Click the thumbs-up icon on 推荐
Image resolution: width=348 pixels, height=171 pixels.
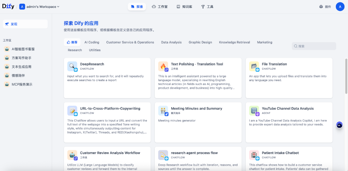tap(68, 42)
